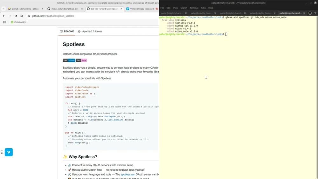Close the github_sdk/schema browser tab
The image size is (318, 179).
coord(42,9)
